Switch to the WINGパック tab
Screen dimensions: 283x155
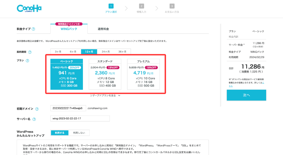(x=69, y=29)
